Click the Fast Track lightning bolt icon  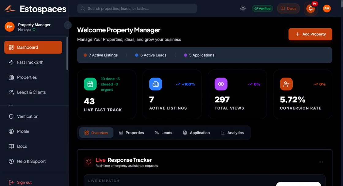[11, 62]
